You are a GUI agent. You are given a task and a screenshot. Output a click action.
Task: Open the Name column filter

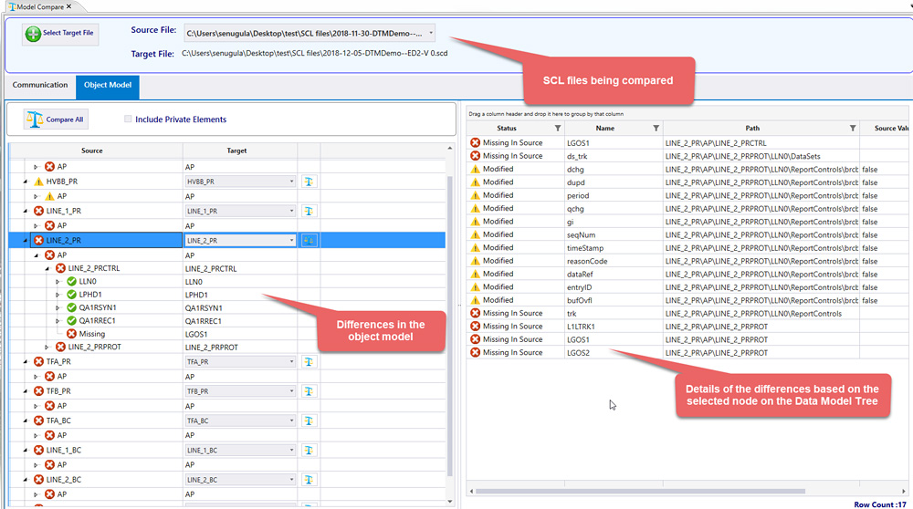(x=656, y=129)
